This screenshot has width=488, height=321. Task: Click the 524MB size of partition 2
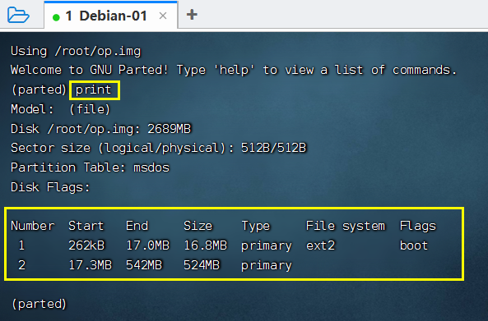tap(202, 265)
